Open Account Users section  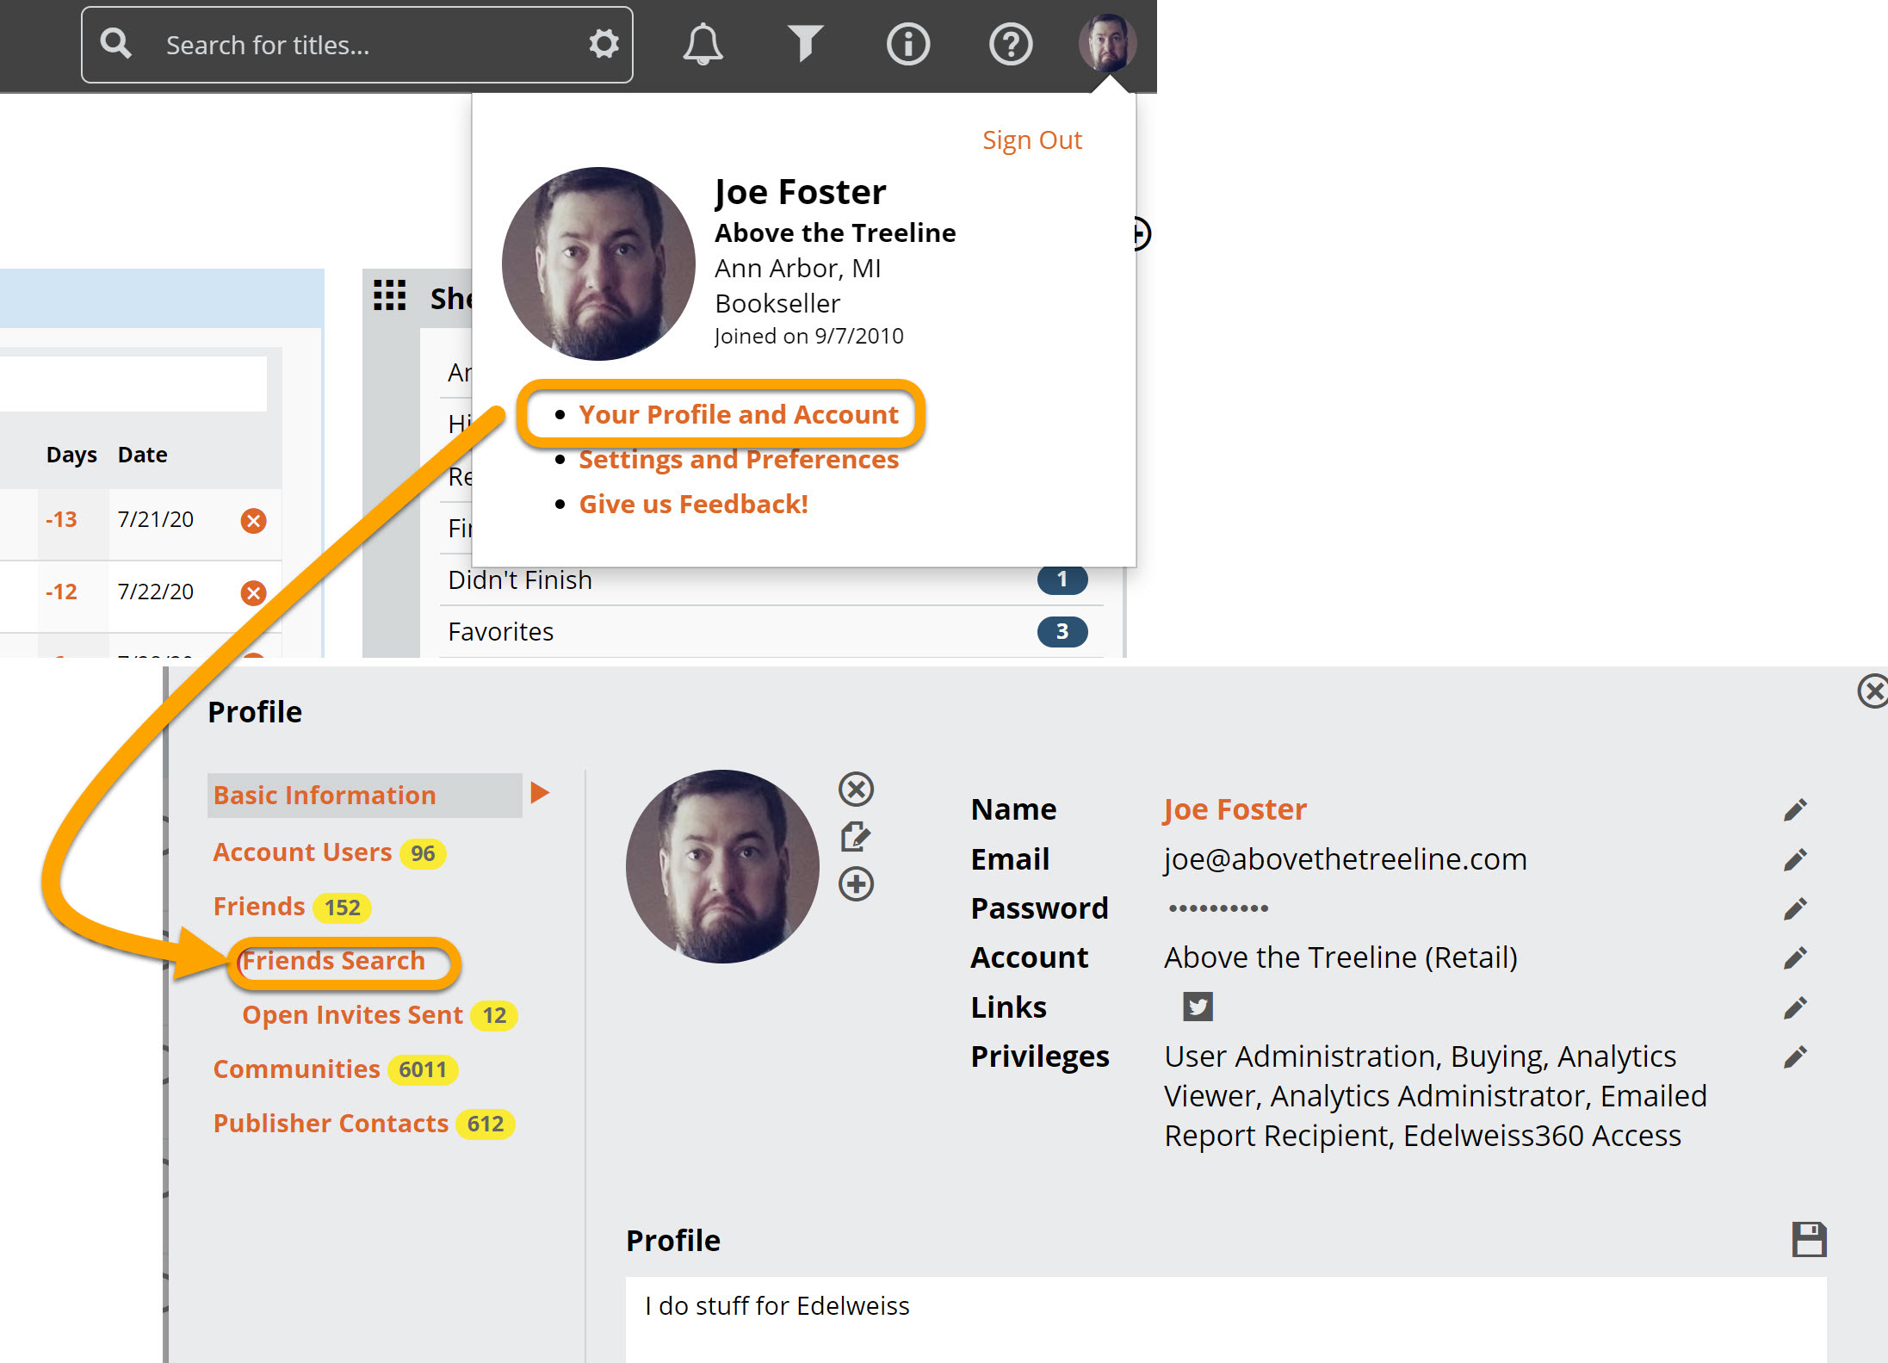point(302,852)
